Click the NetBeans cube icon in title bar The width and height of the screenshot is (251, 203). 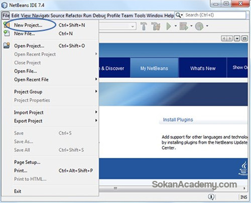pyautogui.click(x=5, y=5)
